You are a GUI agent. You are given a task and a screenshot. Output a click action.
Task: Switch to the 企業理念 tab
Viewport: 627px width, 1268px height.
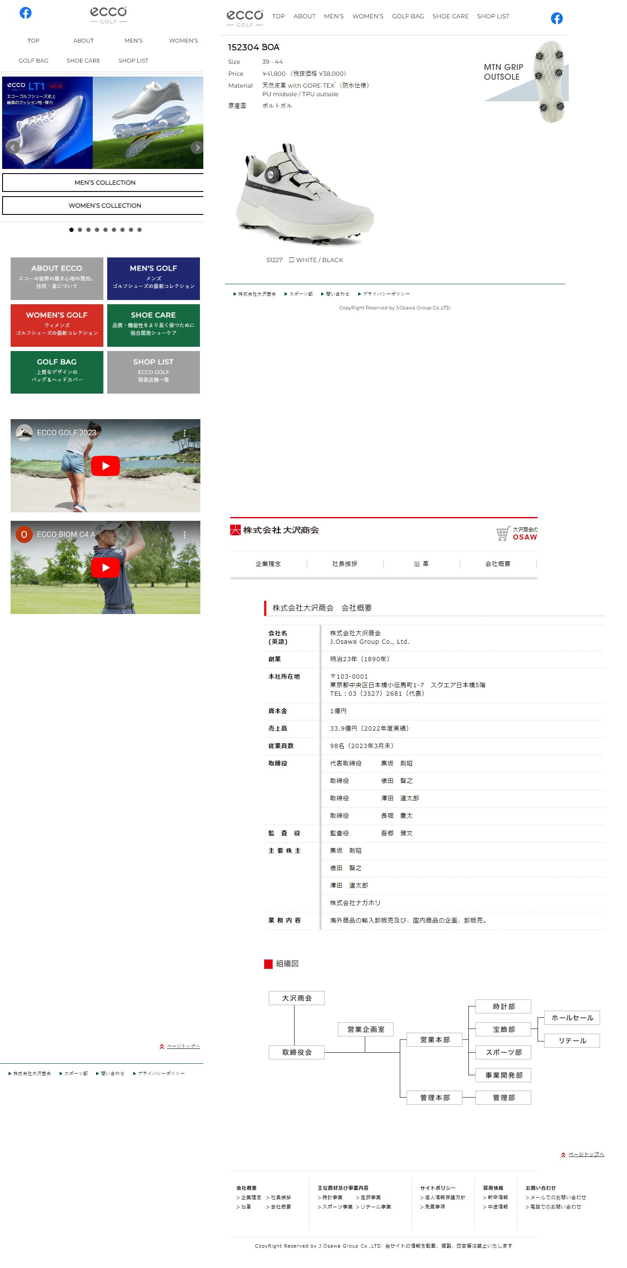pyautogui.click(x=268, y=564)
